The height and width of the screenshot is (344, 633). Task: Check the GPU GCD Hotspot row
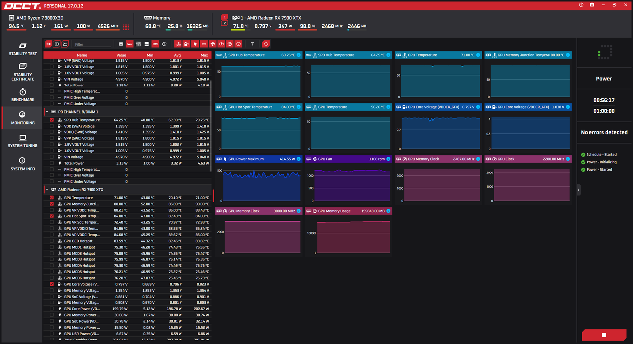[52, 241]
